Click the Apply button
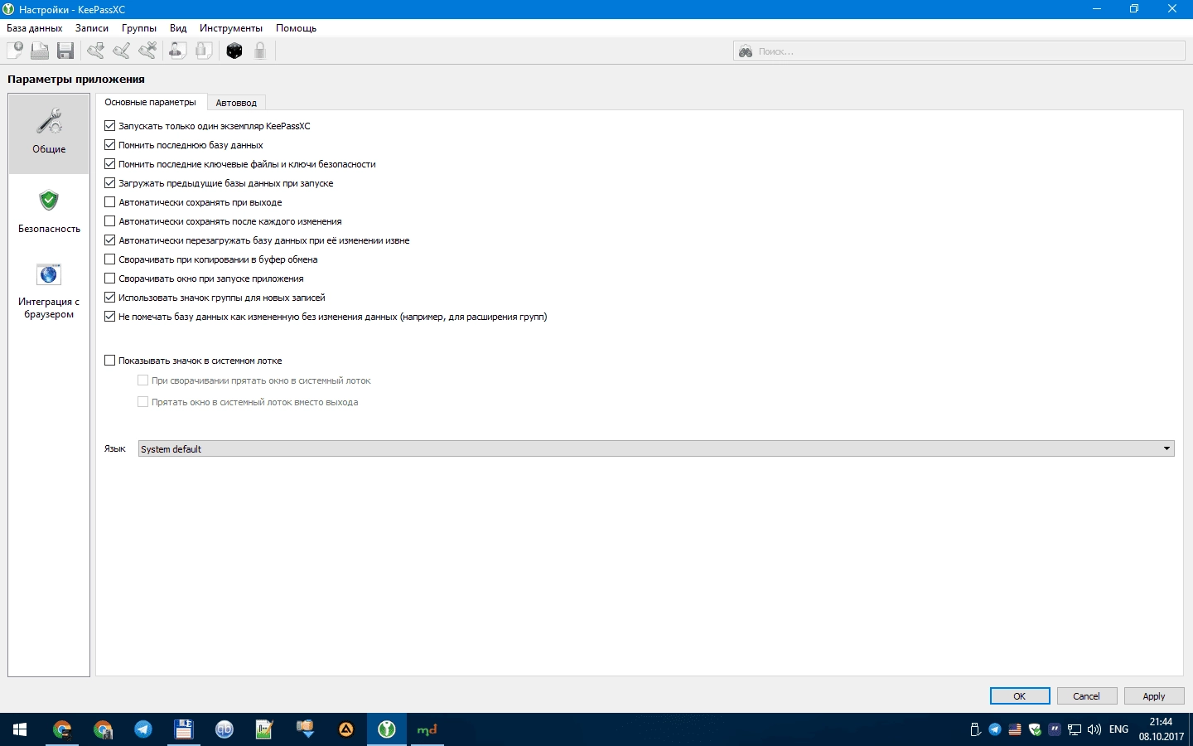The image size is (1193, 746). click(1154, 696)
